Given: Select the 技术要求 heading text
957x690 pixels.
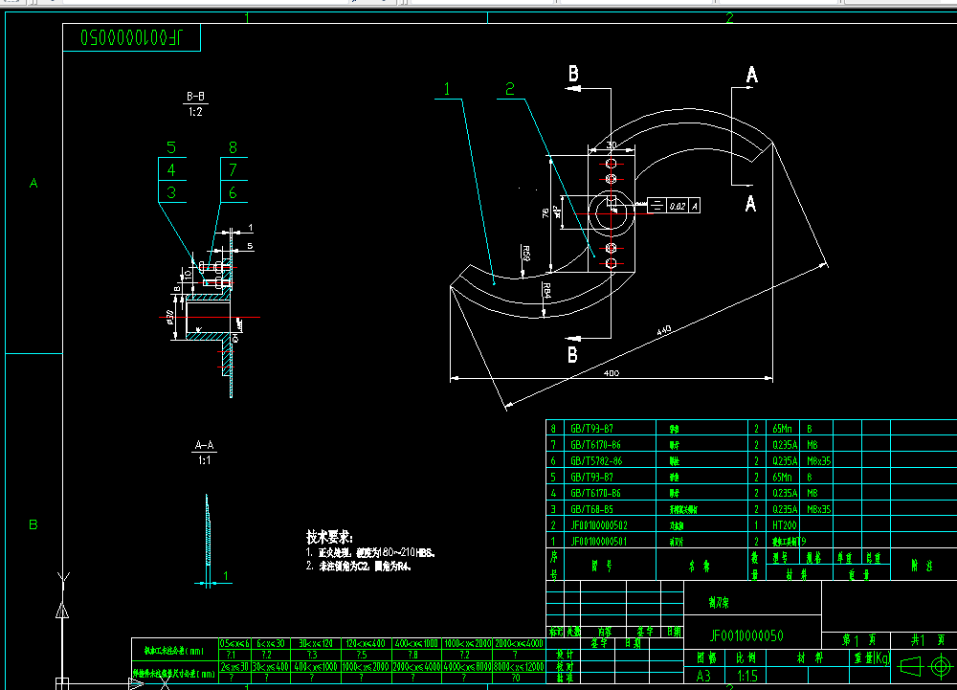Looking at the screenshot, I should (329, 537).
